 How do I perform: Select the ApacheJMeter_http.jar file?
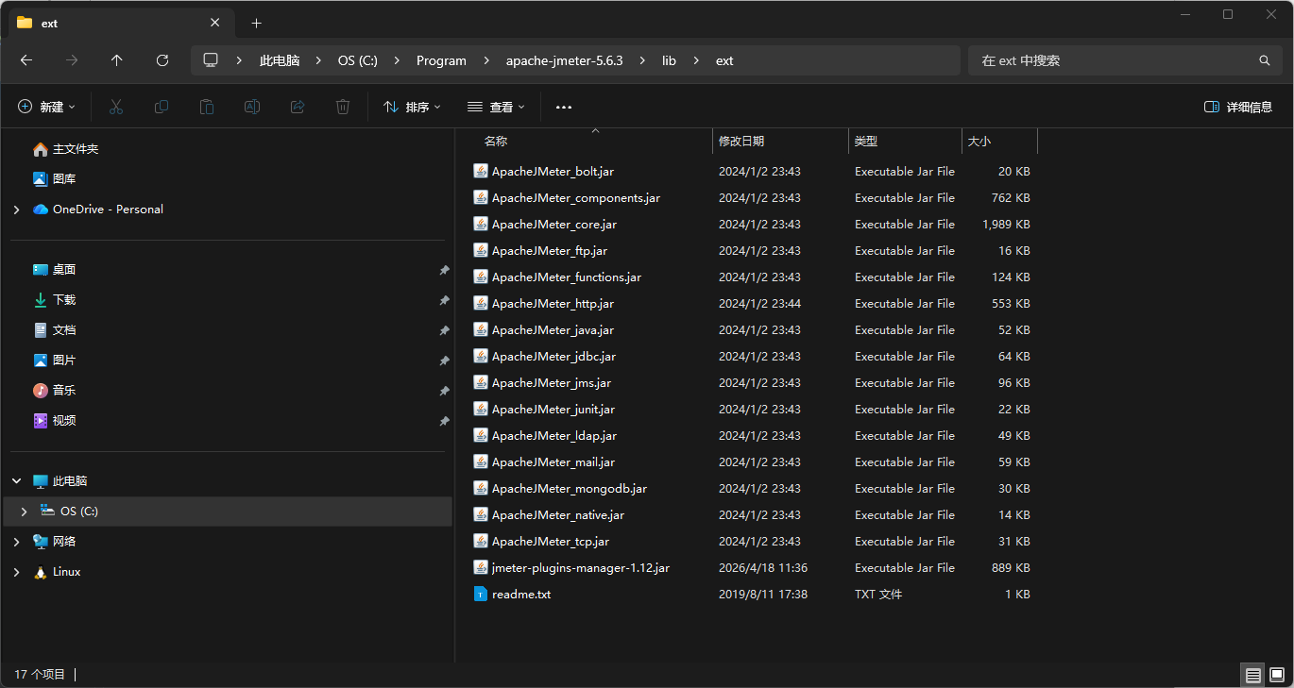tap(553, 304)
